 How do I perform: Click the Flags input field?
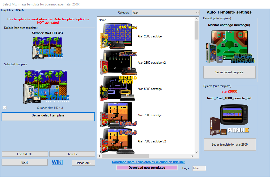(x=199, y=168)
